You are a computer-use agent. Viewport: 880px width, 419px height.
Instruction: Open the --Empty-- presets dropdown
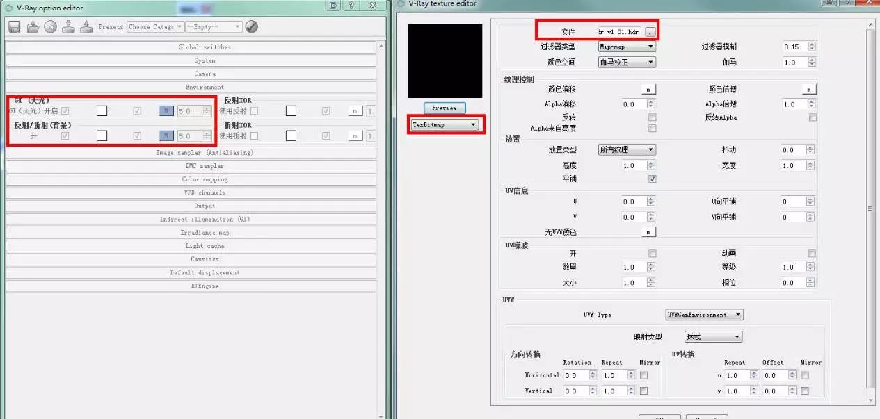pos(214,26)
